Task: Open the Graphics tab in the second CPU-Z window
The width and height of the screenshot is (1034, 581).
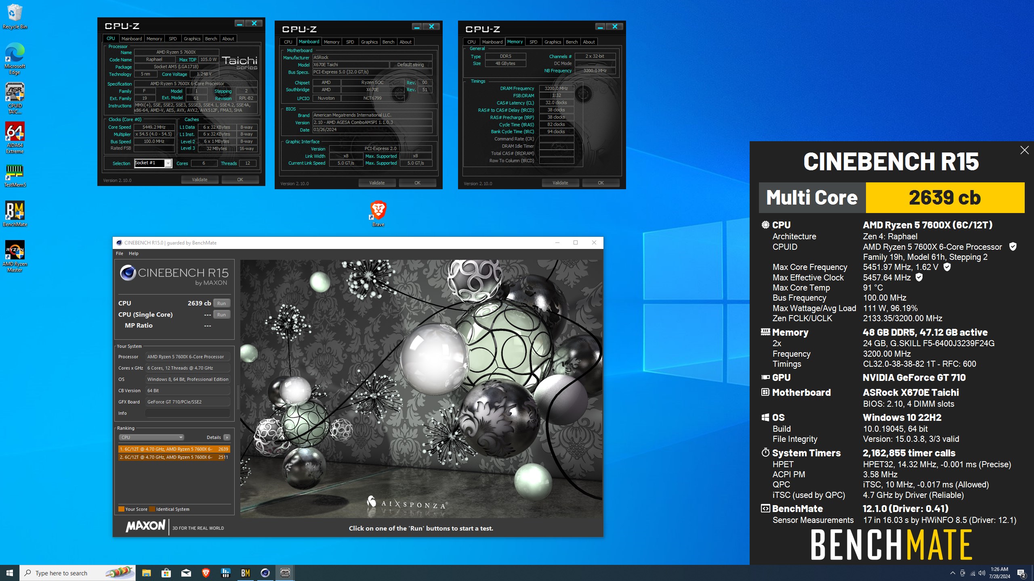Action: [369, 42]
